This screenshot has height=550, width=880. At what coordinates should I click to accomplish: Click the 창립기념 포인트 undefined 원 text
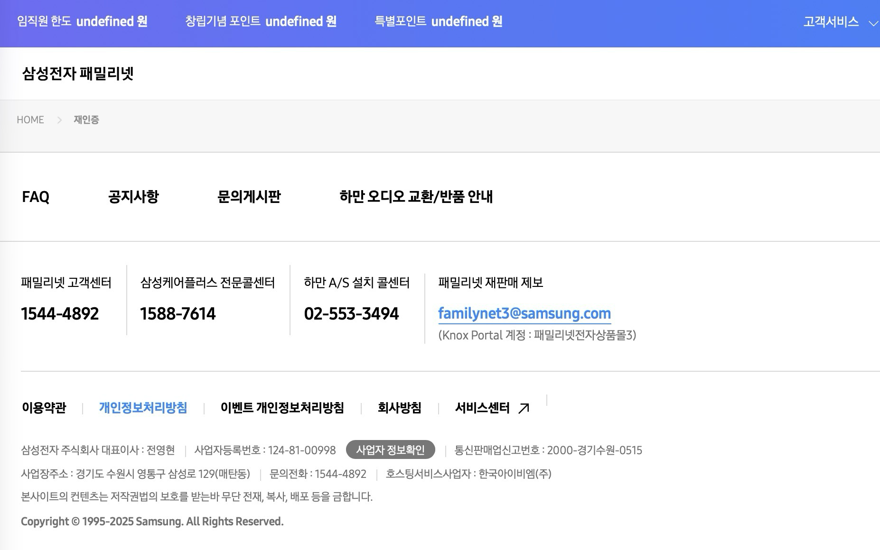coord(261,22)
